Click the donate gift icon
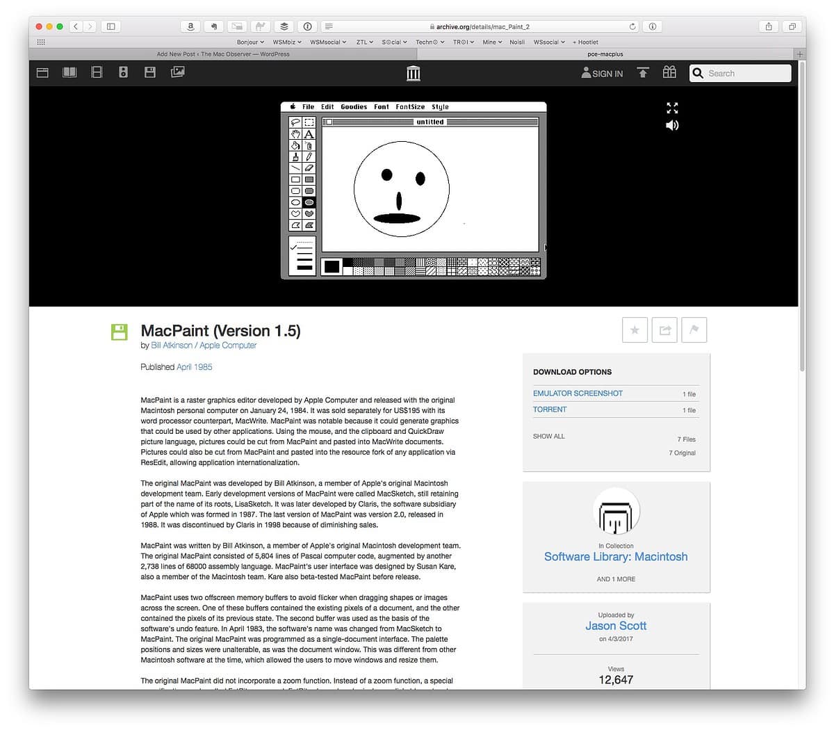Image resolution: width=834 pixels, height=730 pixels. point(669,72)
